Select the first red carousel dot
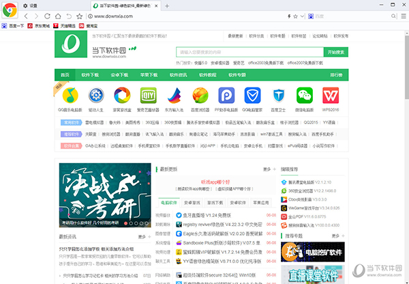Image resolution: width=409 pixels, height=284 pixels. [125, 223]
